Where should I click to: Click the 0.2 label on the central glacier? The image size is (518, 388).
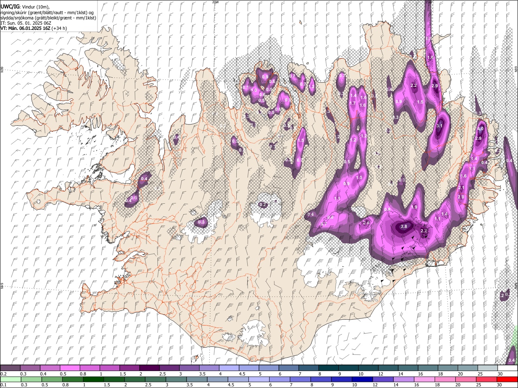click(263, 205)
